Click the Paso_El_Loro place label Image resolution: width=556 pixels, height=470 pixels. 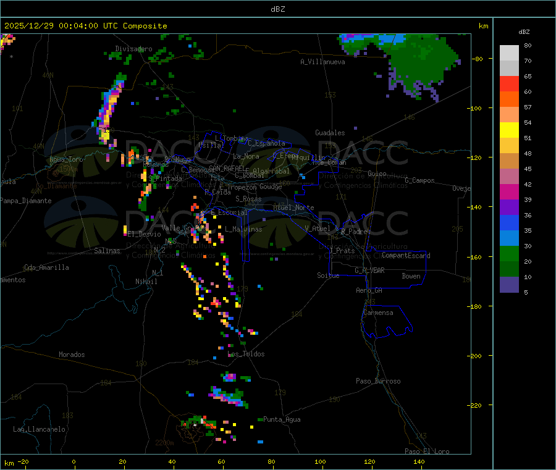point(427,451)
